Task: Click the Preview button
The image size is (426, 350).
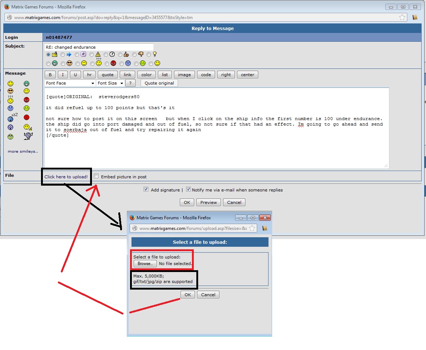Action: pyautogui.click(x=208, y=202)
